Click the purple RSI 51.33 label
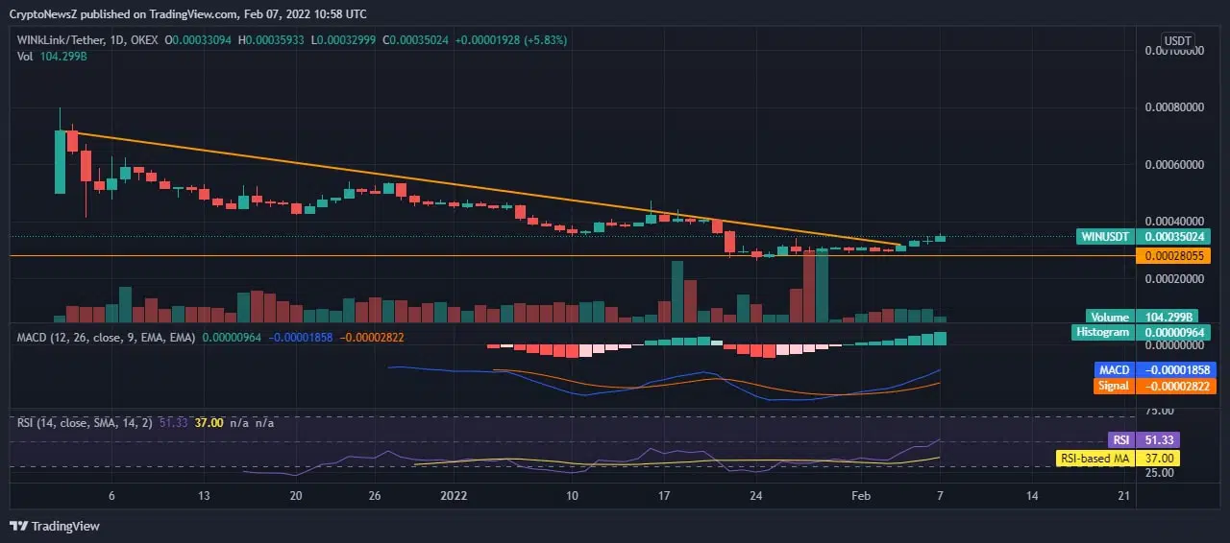1230x543 pixels. (1119, 439)
